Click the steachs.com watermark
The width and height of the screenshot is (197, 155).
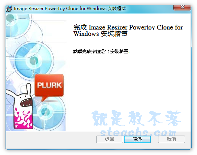(138, 132)
